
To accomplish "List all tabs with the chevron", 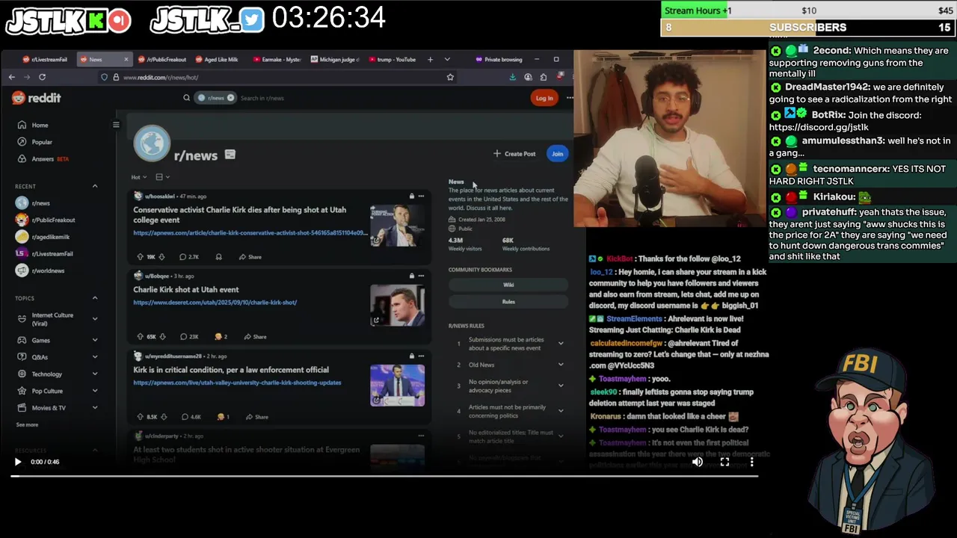I will point(447,59).
